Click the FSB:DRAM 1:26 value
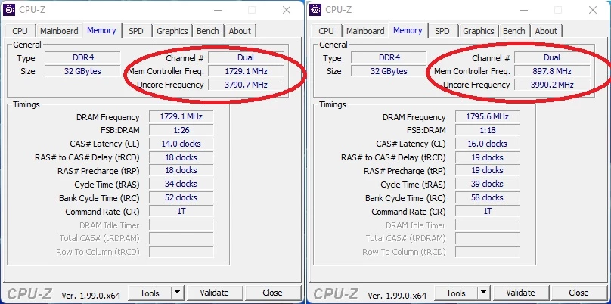 tap(181, 130)
